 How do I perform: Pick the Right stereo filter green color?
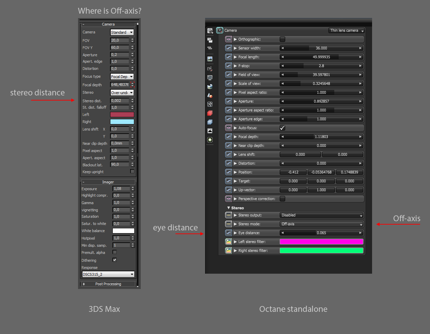pyautogui.click(x=321, y=250)
